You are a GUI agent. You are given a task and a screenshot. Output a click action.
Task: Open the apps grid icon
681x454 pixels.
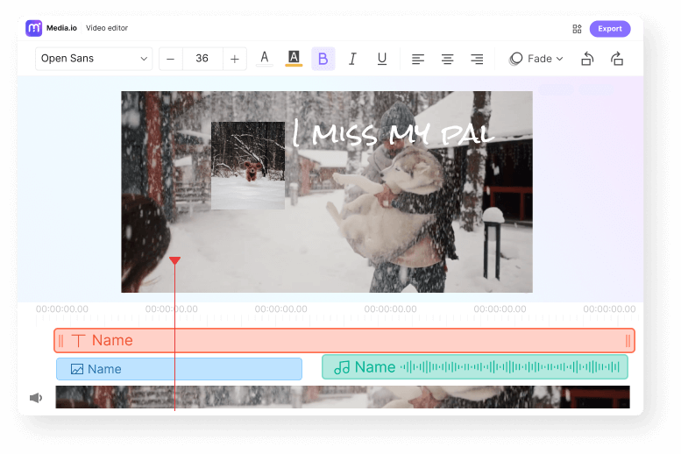[577, 29]
